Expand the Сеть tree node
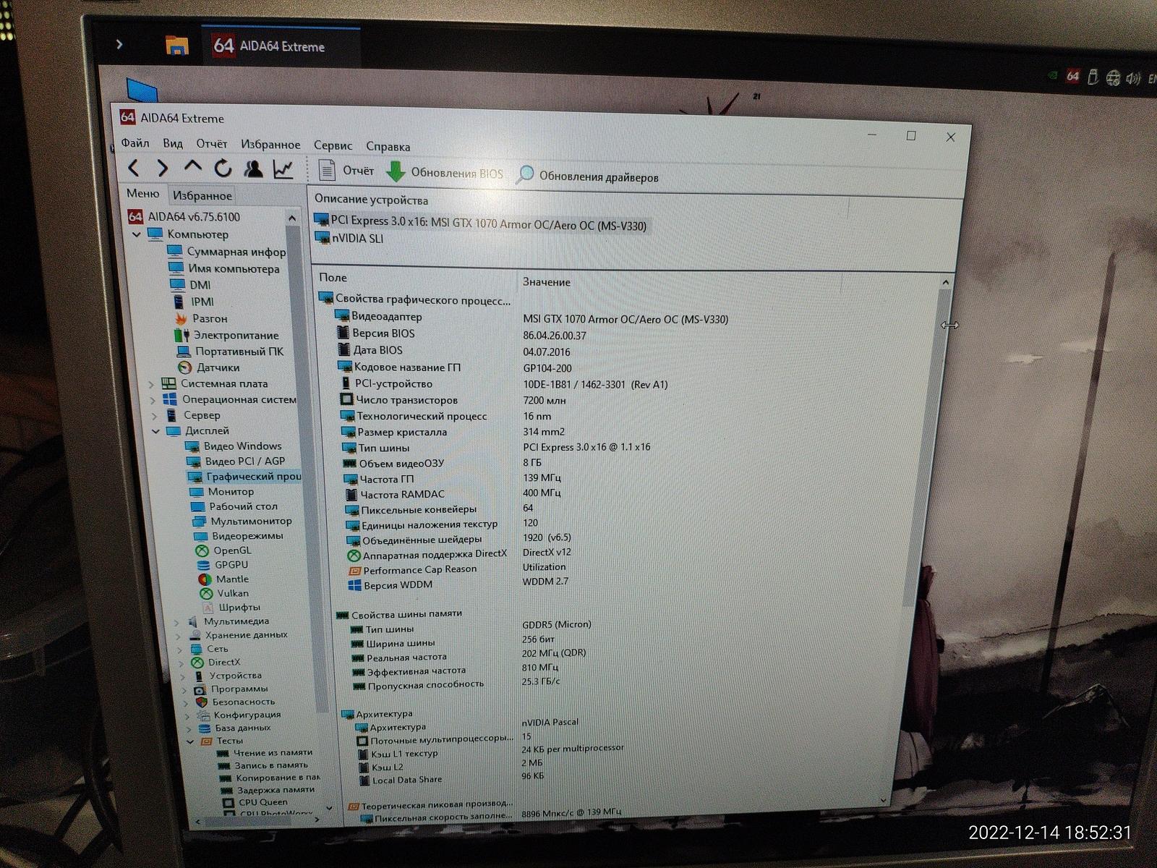 (x=181, y=649)
